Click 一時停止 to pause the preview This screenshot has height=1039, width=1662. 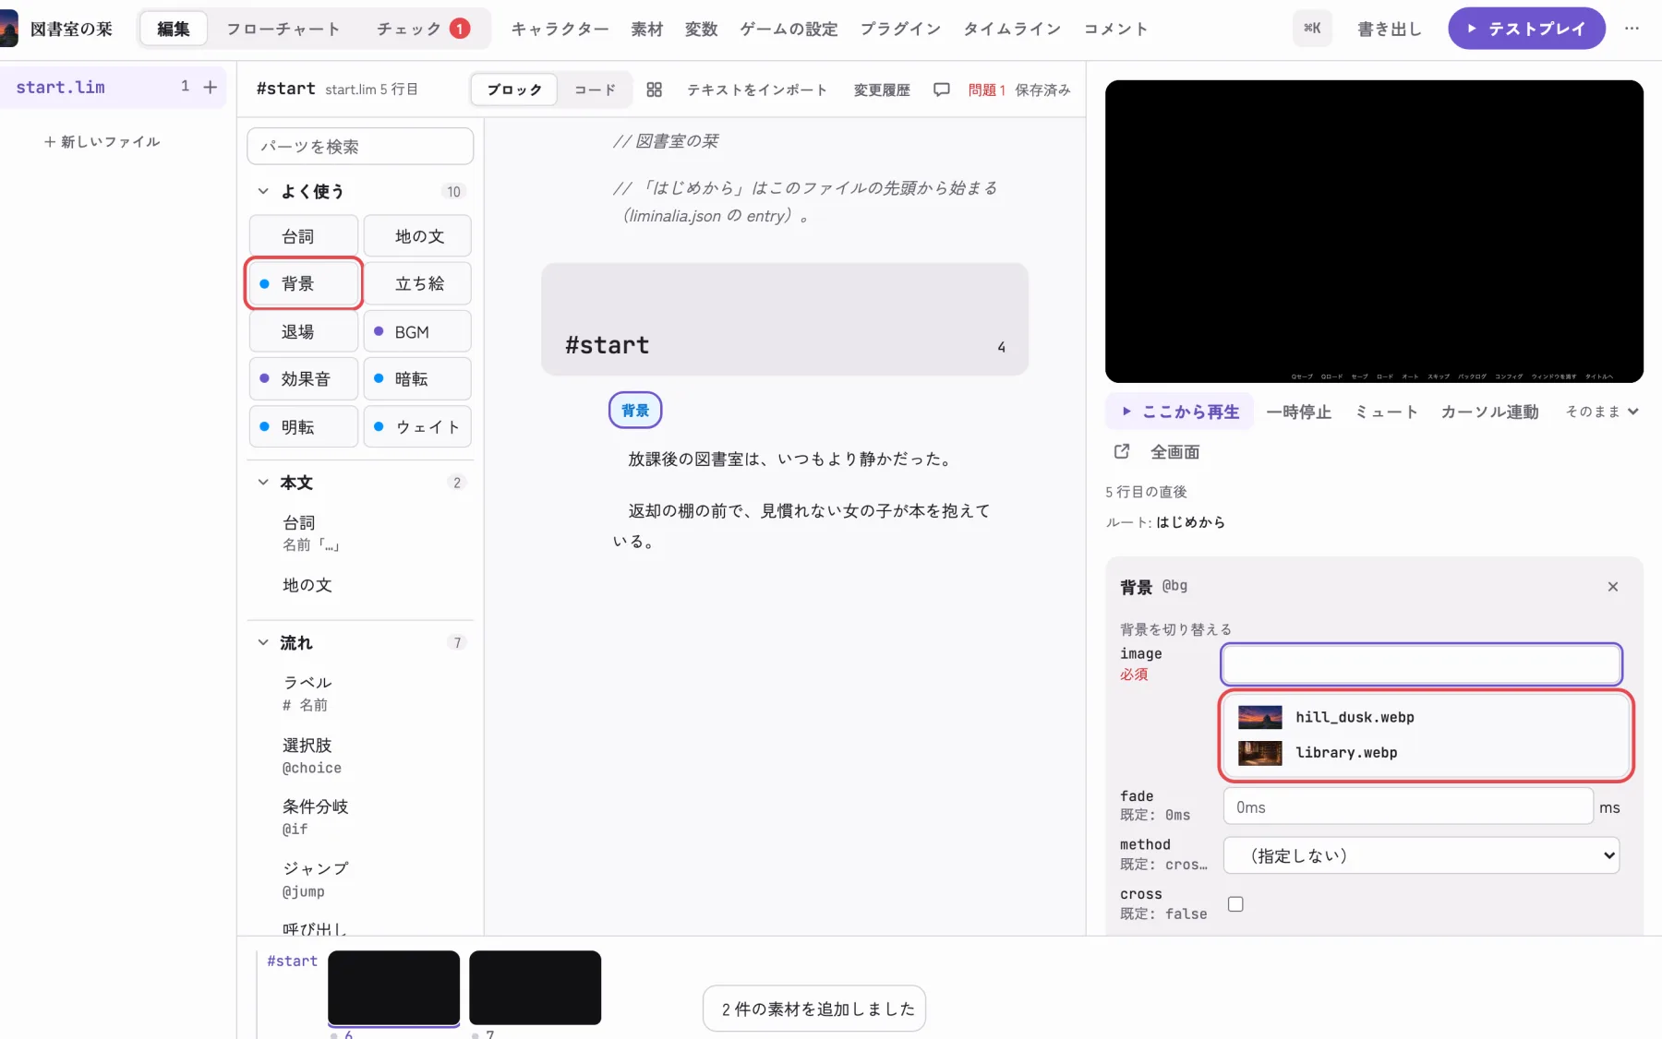pyautogui.click(x=1298, y=412)
